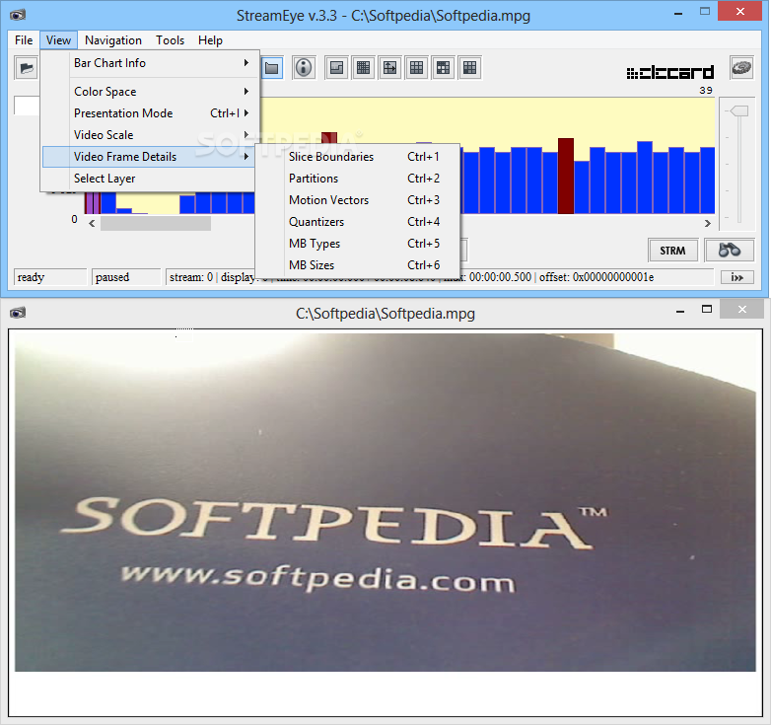This screenshot has width=771, height=725.
Task: Enable Slice Boundaries overlay
Action: pyautogui.click(x=358, y=157)
